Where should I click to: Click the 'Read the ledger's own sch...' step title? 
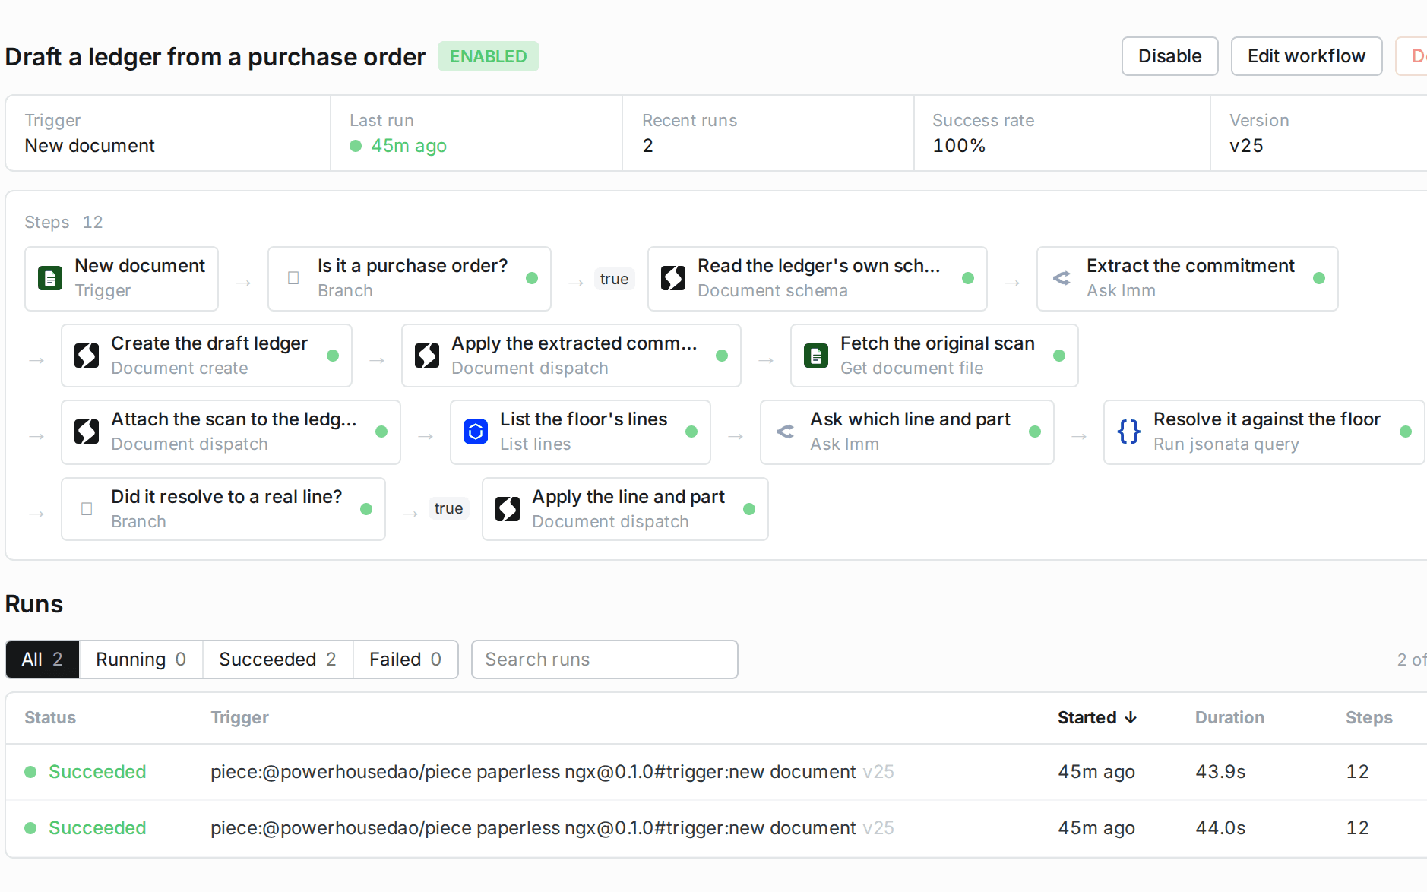(x=818, y=266)
